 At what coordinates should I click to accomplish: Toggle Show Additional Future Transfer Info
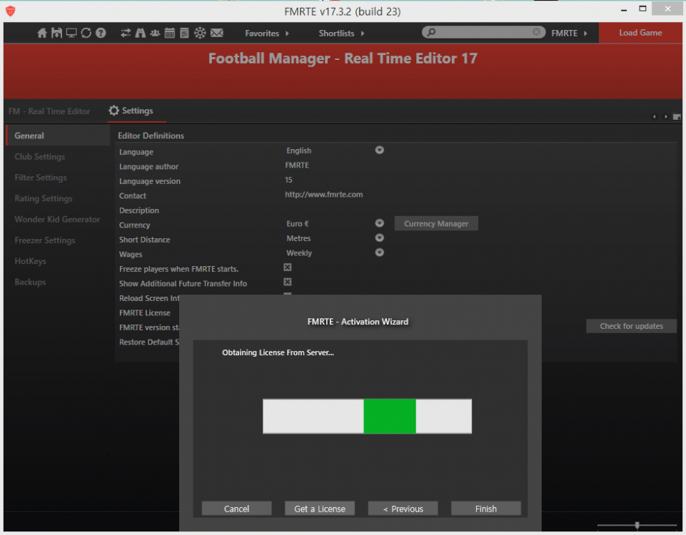point(288,282)
